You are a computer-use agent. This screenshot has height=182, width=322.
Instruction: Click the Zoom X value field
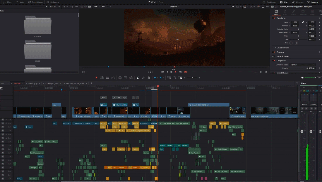point(295,22)
